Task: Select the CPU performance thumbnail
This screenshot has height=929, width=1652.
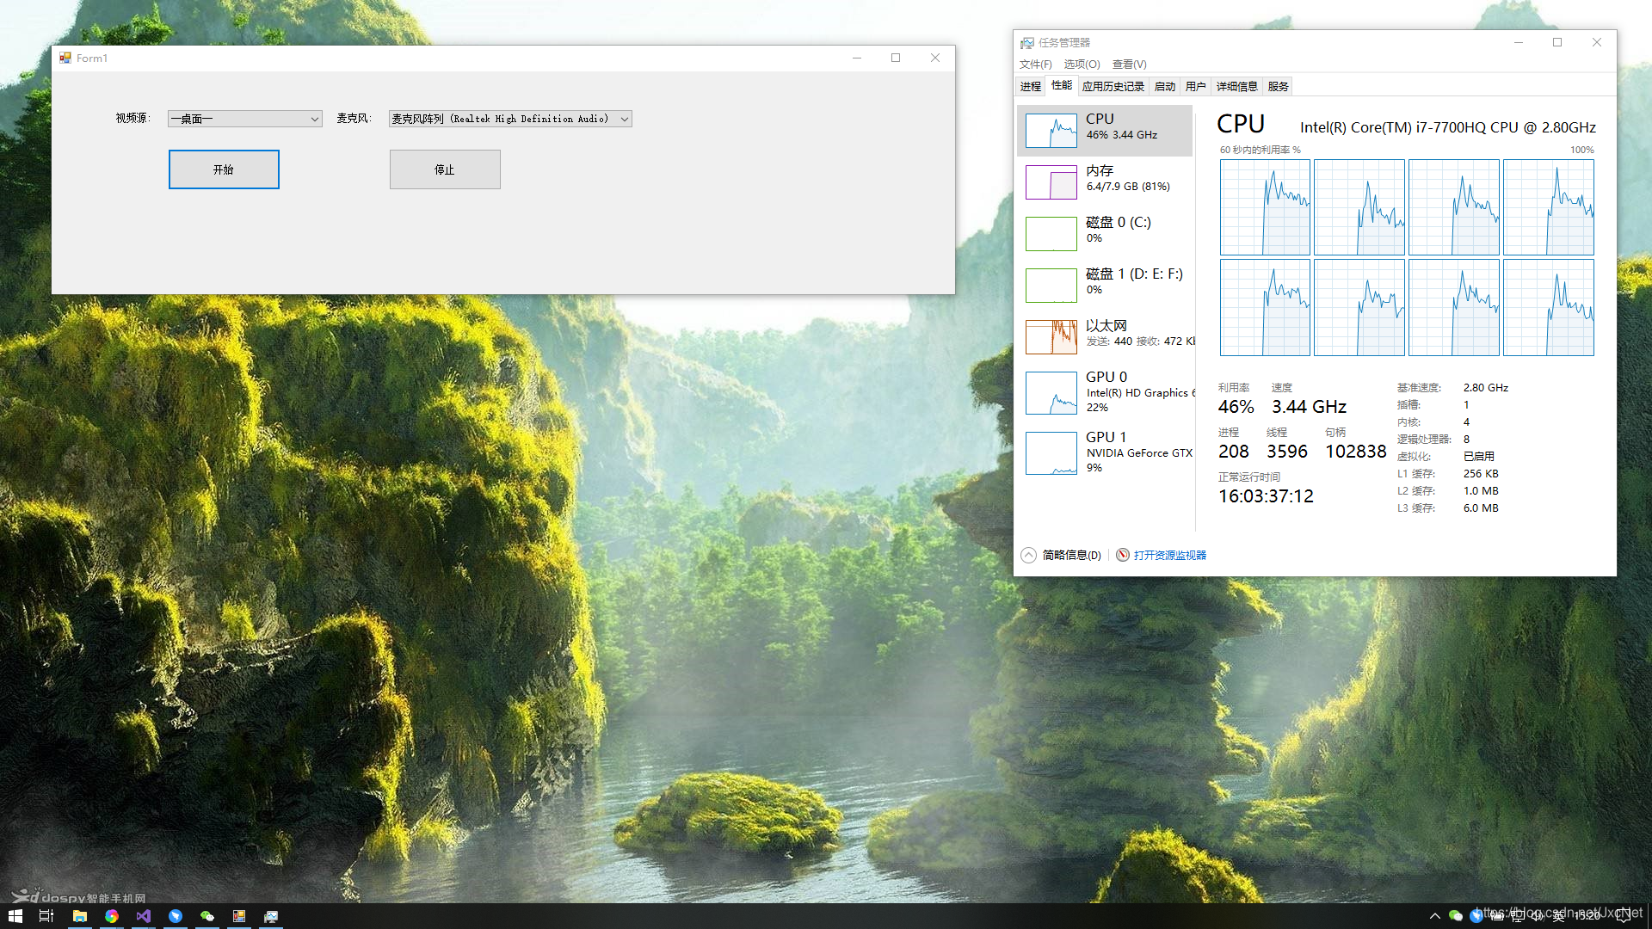Action: click(1051, 131)
